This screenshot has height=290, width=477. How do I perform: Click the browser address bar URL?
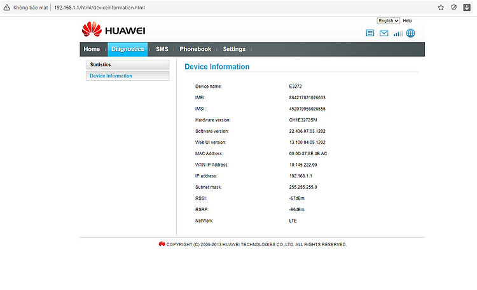(x=99, y=8)
